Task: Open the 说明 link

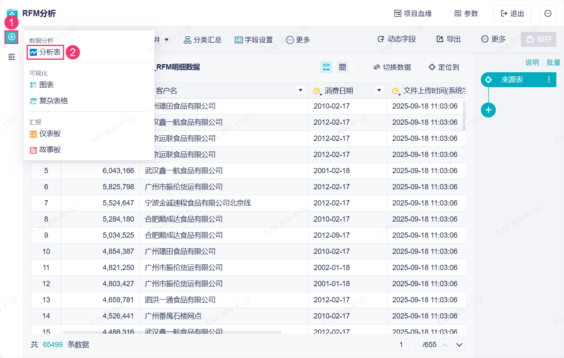Action: (532, 62)
